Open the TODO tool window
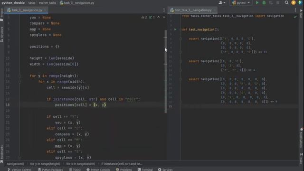This screenshot has height=171, width=304. [x=75, y=170]
